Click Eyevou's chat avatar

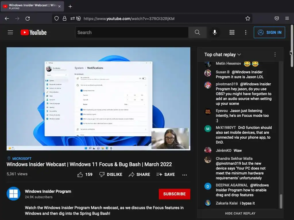208,112
